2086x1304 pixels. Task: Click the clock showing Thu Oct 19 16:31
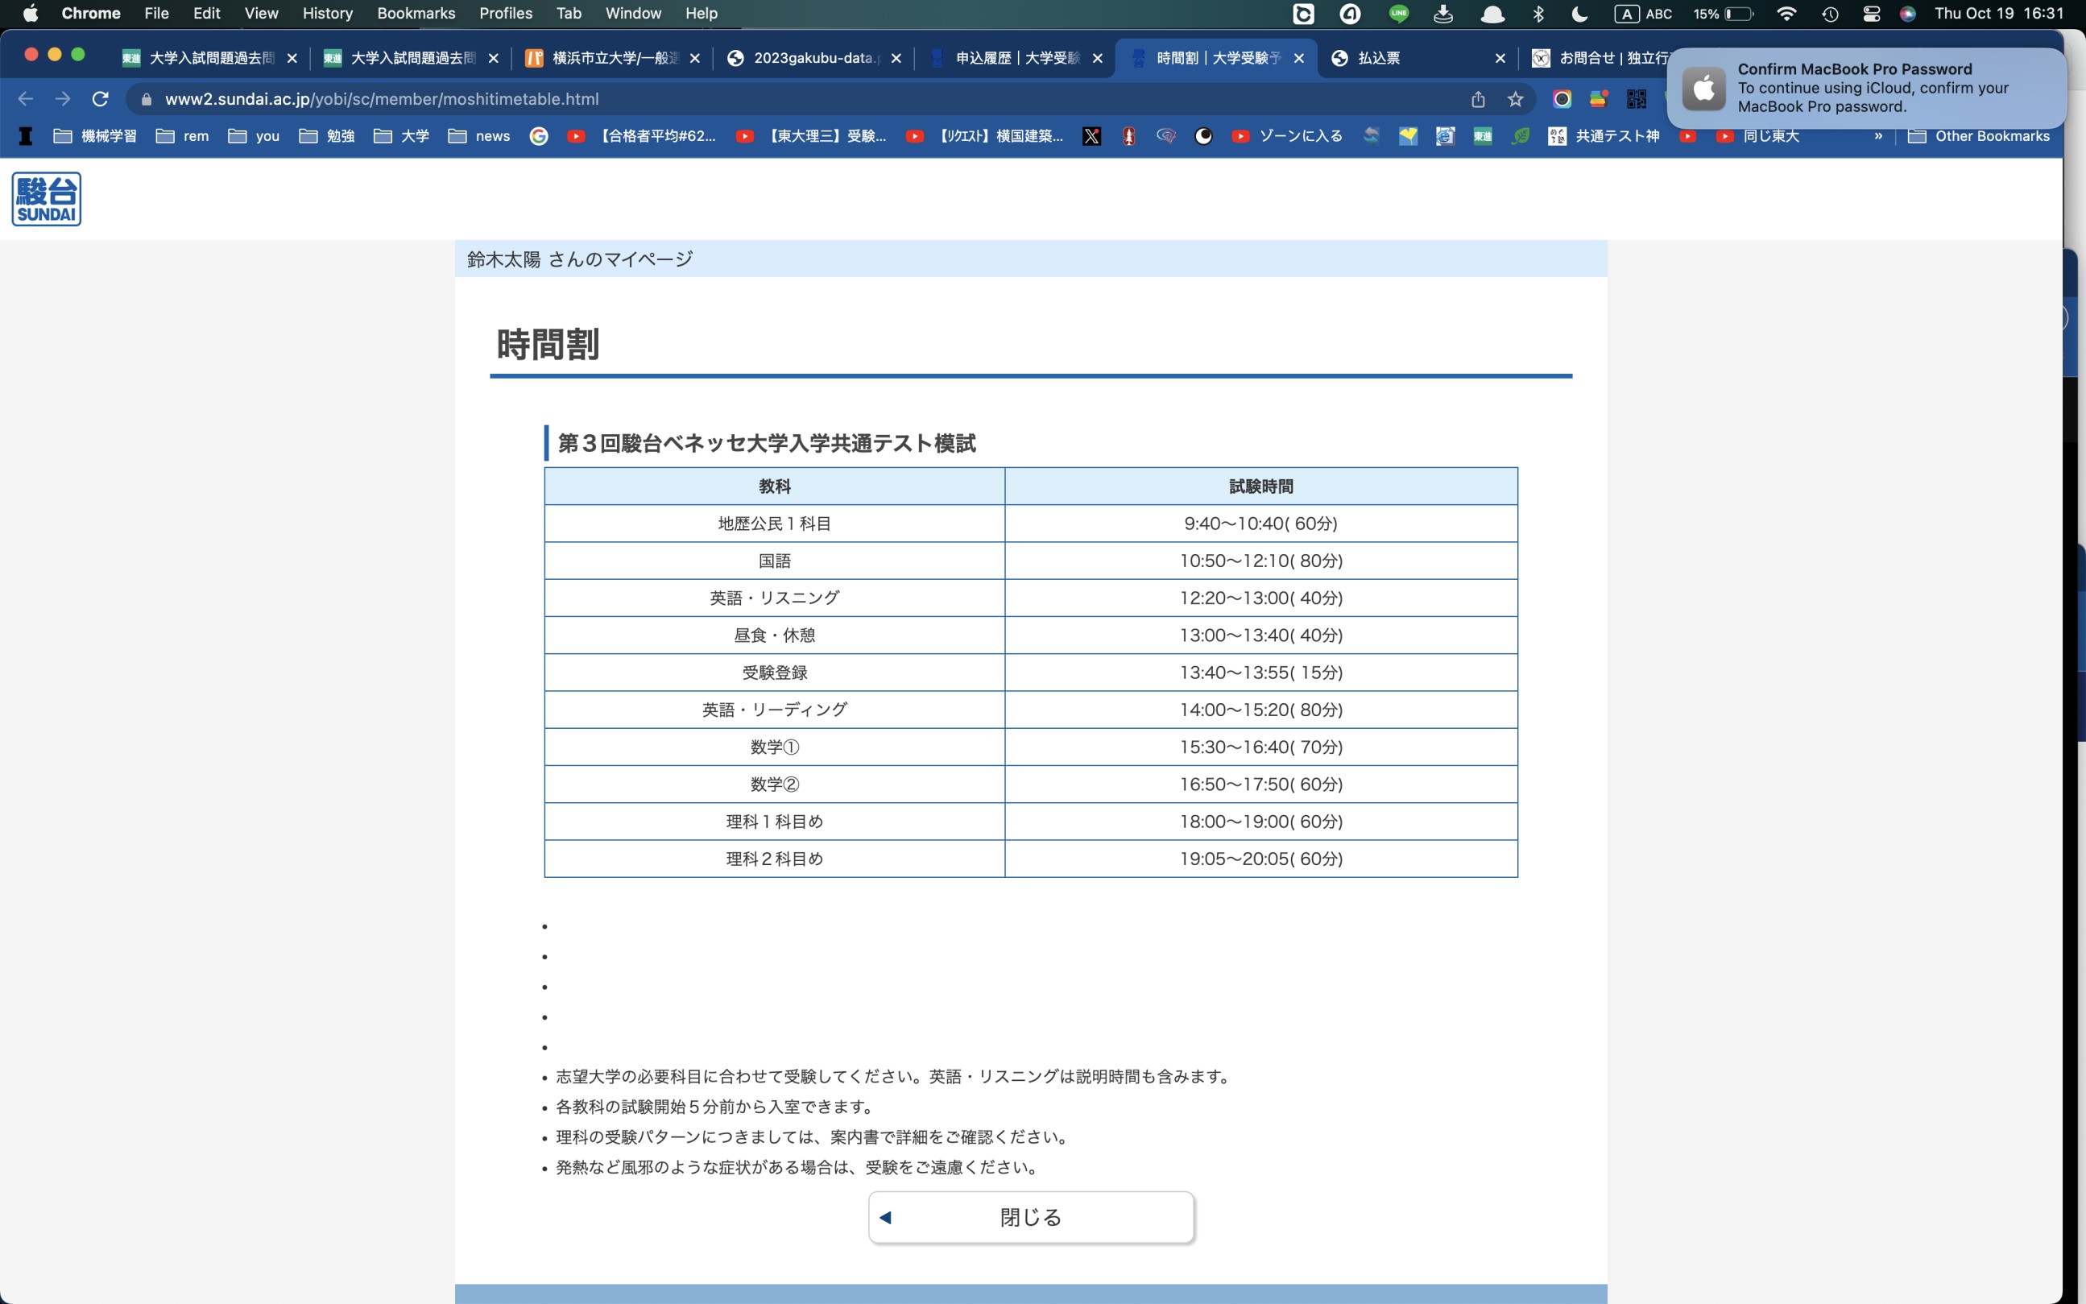[x=1999, y=14]
